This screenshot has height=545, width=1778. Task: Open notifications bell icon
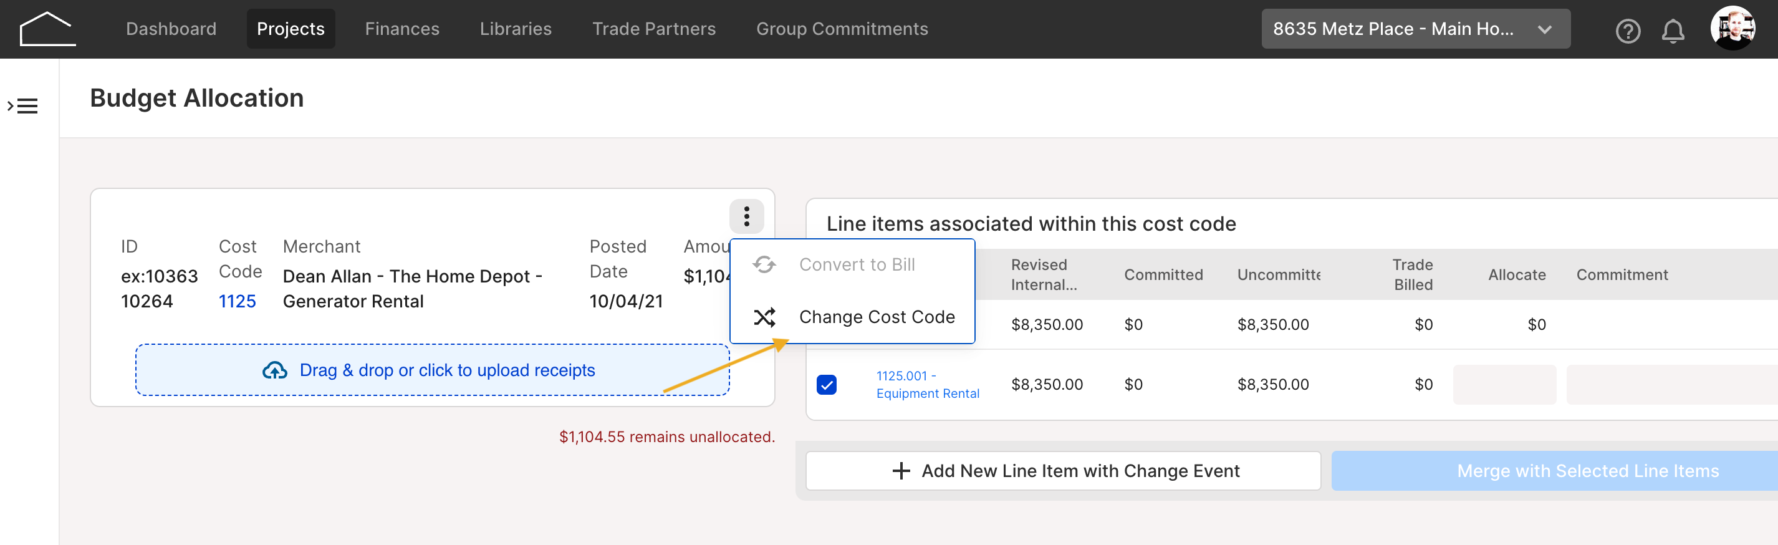(1673, 31)
